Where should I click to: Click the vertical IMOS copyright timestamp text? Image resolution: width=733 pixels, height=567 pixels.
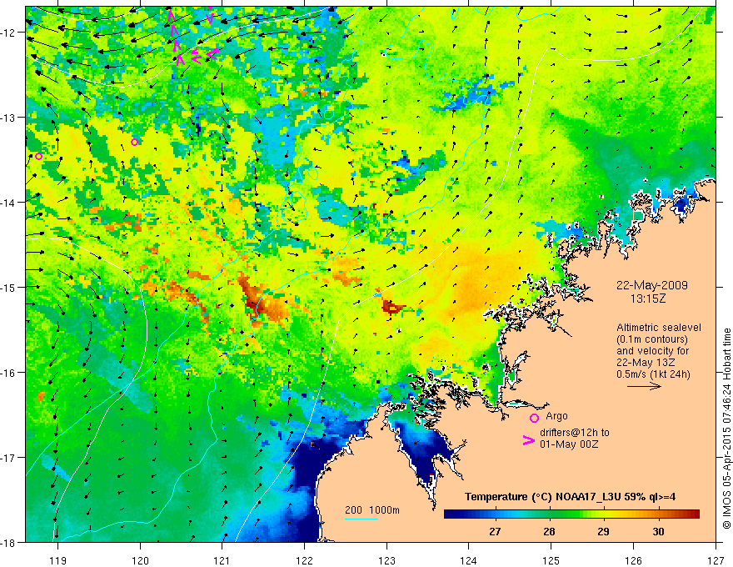pyautogui.click(x=726, y=429)
